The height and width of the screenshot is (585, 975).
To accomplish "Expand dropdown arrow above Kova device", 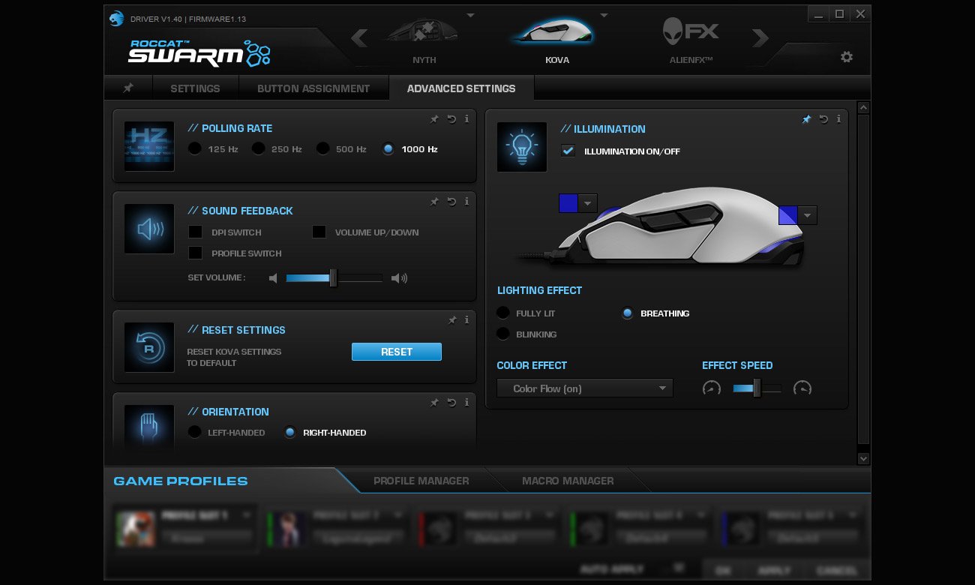I will pos(604,15).
